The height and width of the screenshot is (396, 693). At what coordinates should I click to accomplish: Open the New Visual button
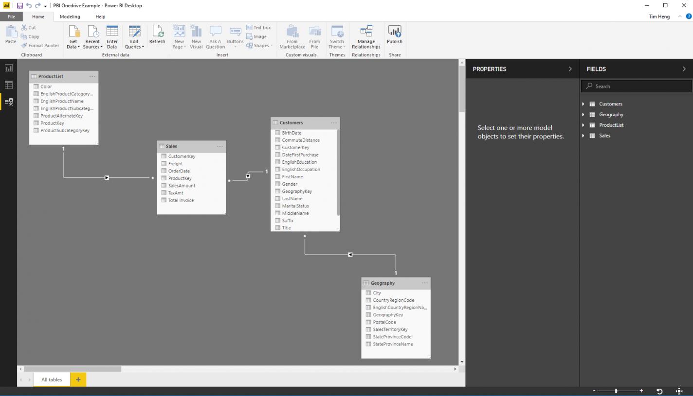coord(197,37)
